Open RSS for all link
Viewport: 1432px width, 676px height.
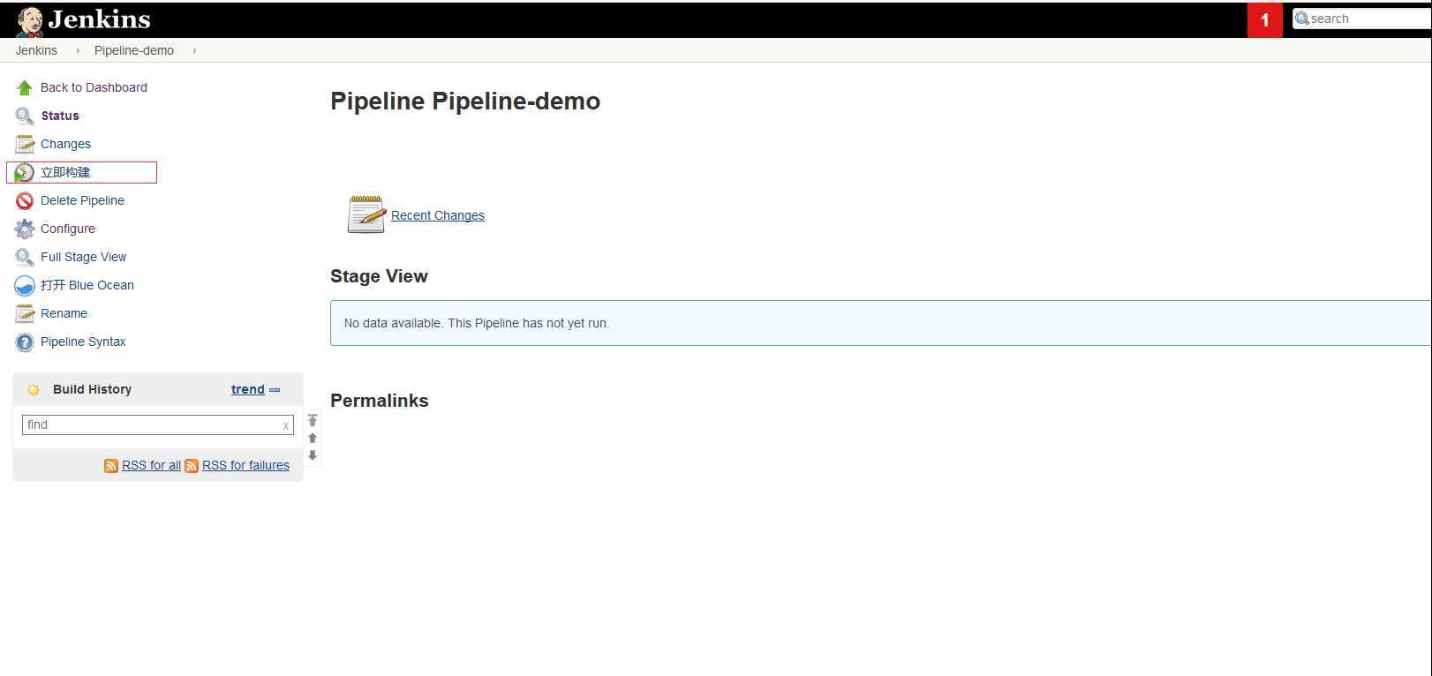[151, 465]
